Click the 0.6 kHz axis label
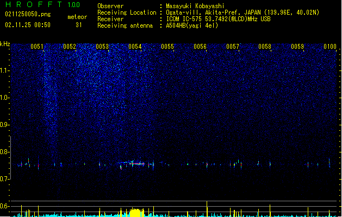This screenshot has width=342, height=217. coord(5,206)
